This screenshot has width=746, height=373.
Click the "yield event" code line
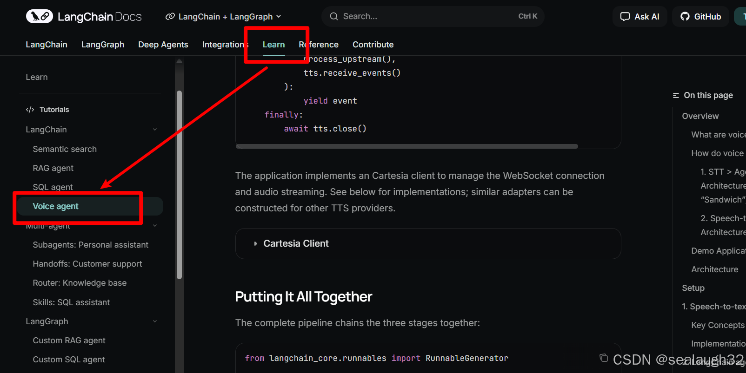(330, 101)
